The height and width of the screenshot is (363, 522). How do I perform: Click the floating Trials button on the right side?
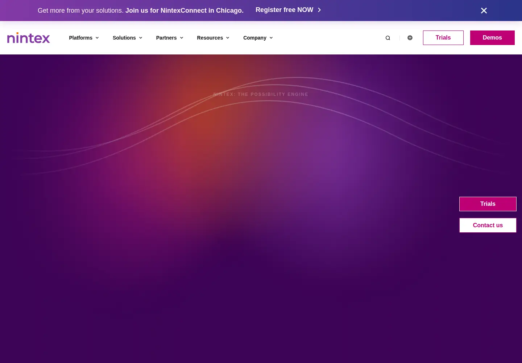coord(488,204)
